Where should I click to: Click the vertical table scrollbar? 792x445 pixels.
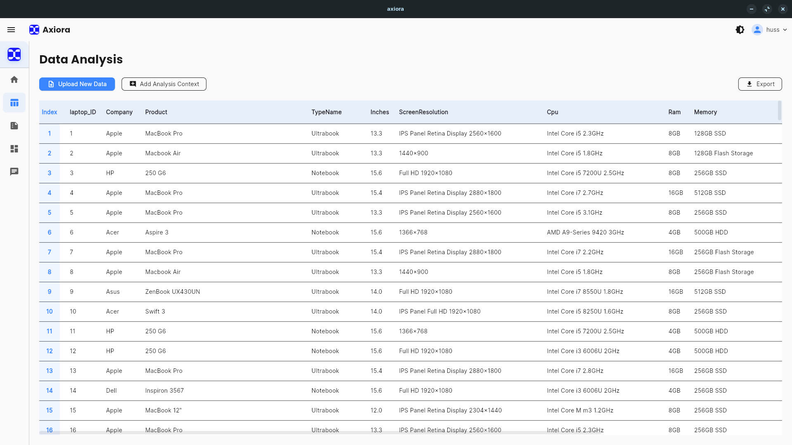[x=779, y=110]
